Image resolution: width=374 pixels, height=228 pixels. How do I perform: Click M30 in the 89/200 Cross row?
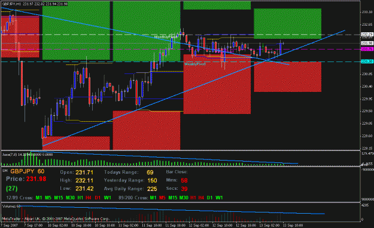(x=184, y=198)
